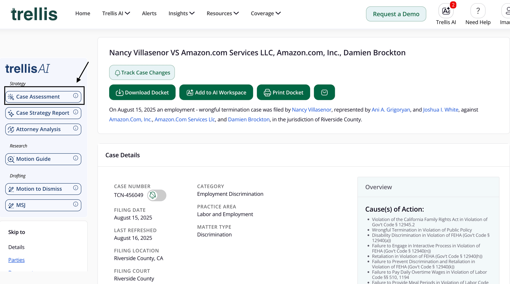Expand the Insights dropdown
The width and height of the screenshot is (510, 284).
tap(181, 13)
